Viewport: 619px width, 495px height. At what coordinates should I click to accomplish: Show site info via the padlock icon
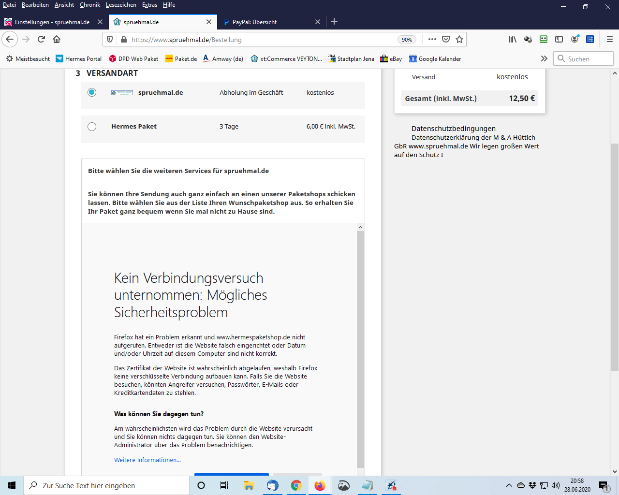pos(123,40)
